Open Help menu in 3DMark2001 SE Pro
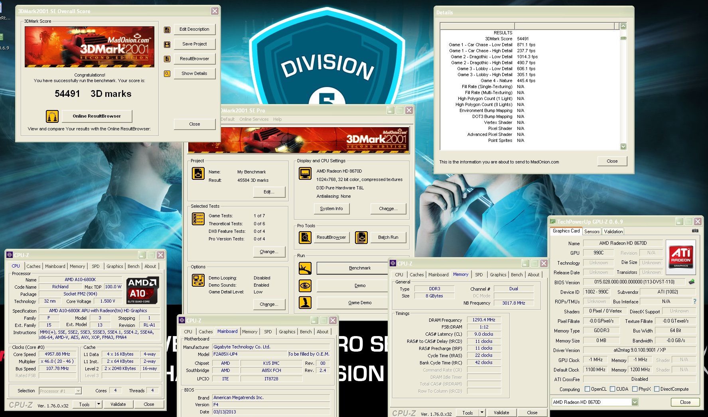 coord(278,119)
